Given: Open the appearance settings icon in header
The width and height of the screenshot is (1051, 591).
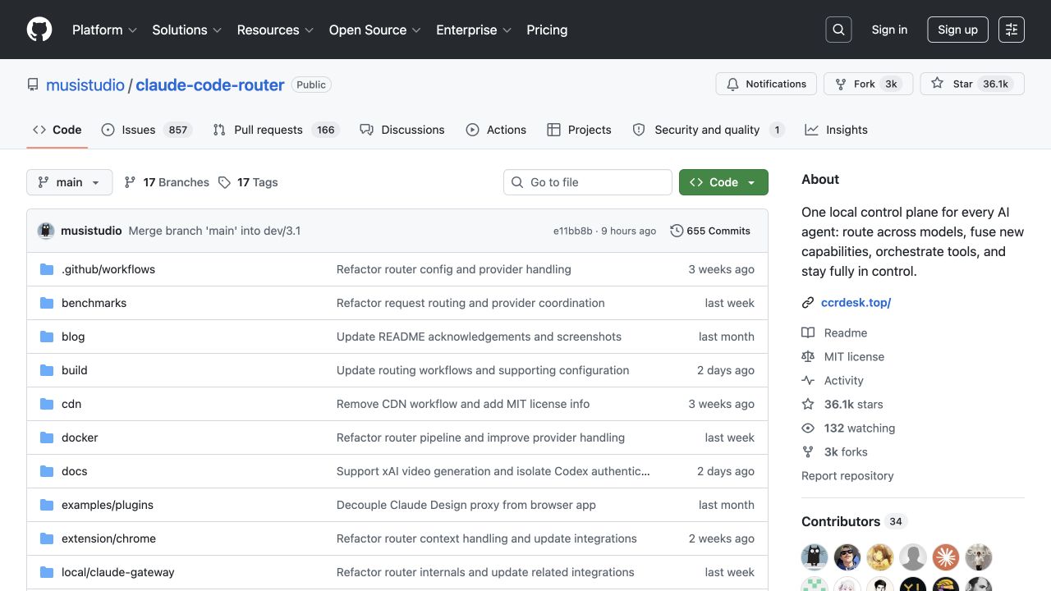Looking at the screenshot, I should pyautogui.click(x=1012, y=30).
